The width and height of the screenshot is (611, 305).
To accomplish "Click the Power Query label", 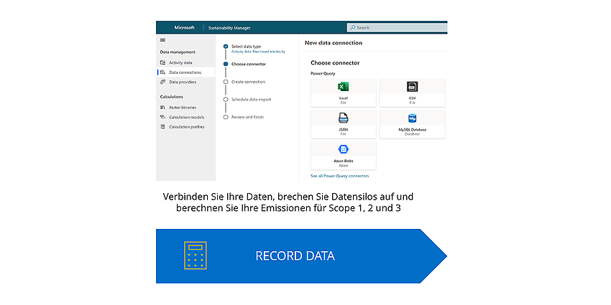I will [323, 73].
